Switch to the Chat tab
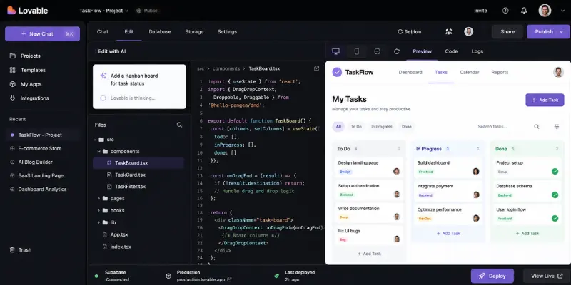Image resolution: width=571 pixels, height=285 pixels. 102,31
